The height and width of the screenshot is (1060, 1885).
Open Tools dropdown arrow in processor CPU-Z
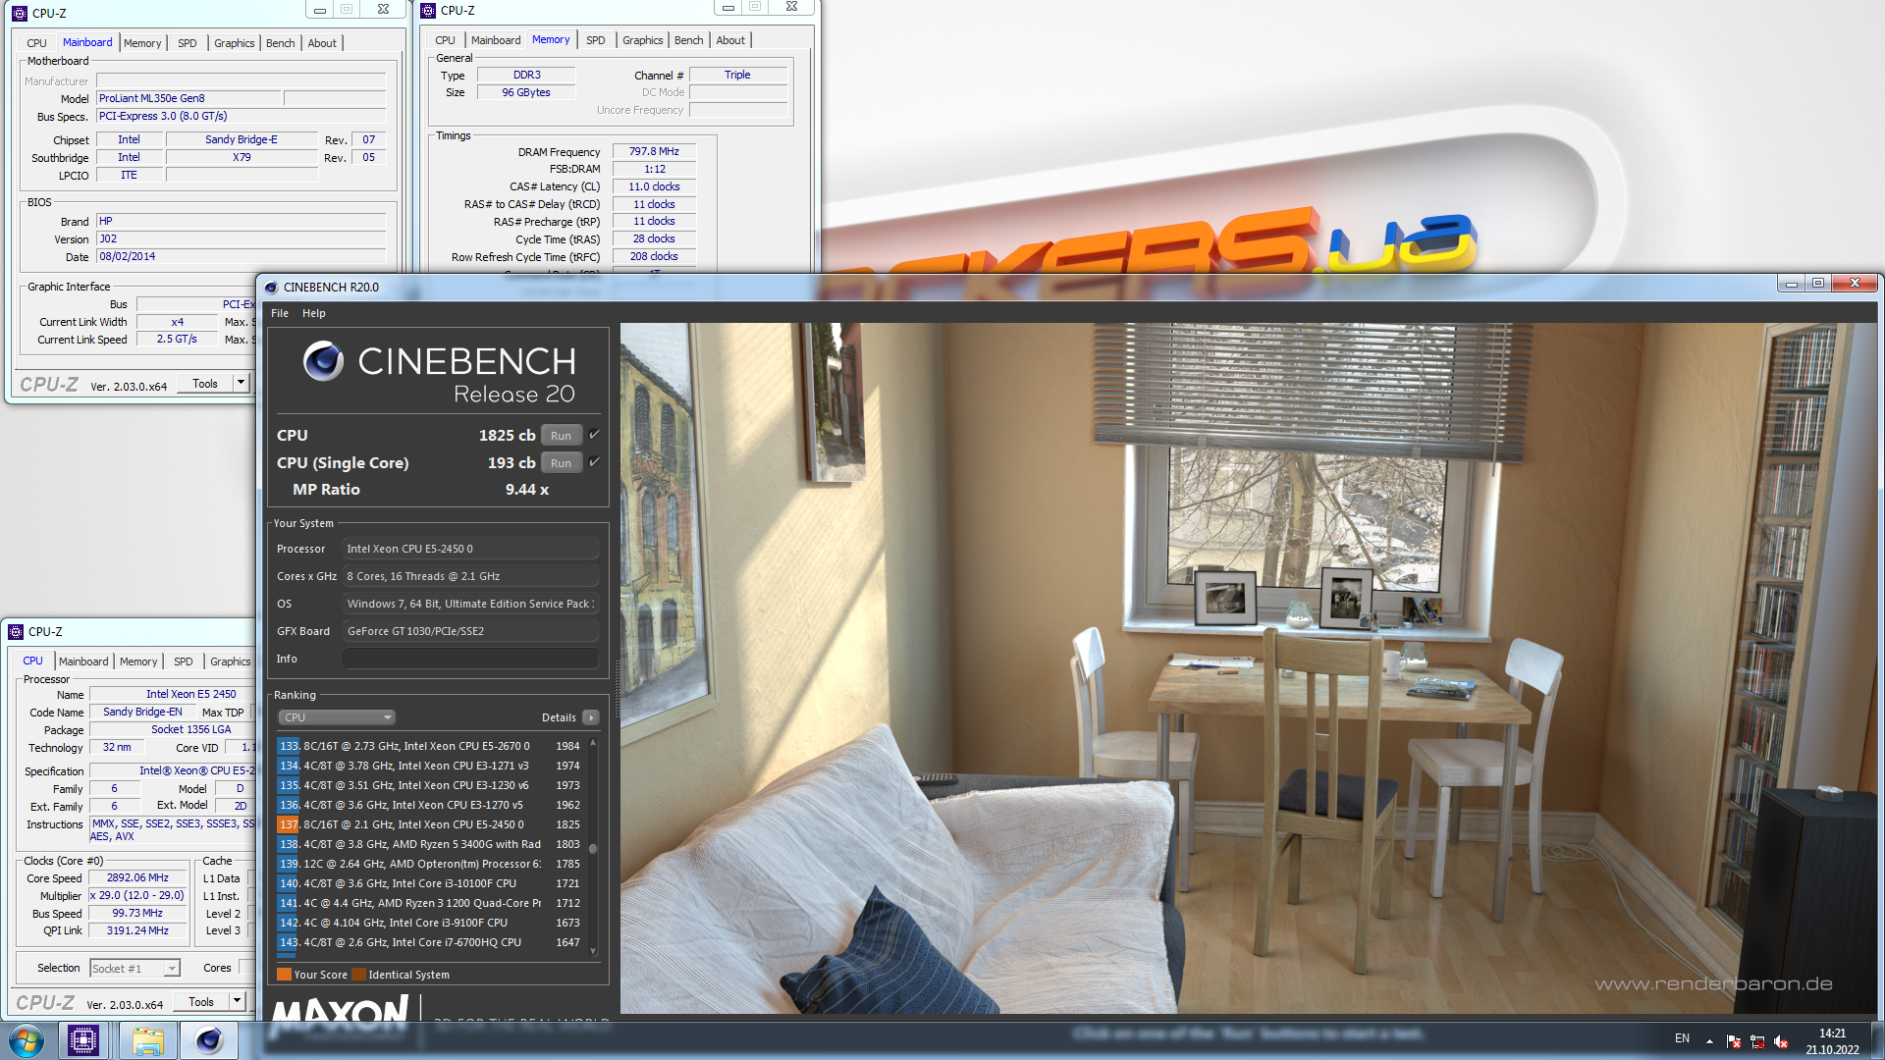[237, 1001]
